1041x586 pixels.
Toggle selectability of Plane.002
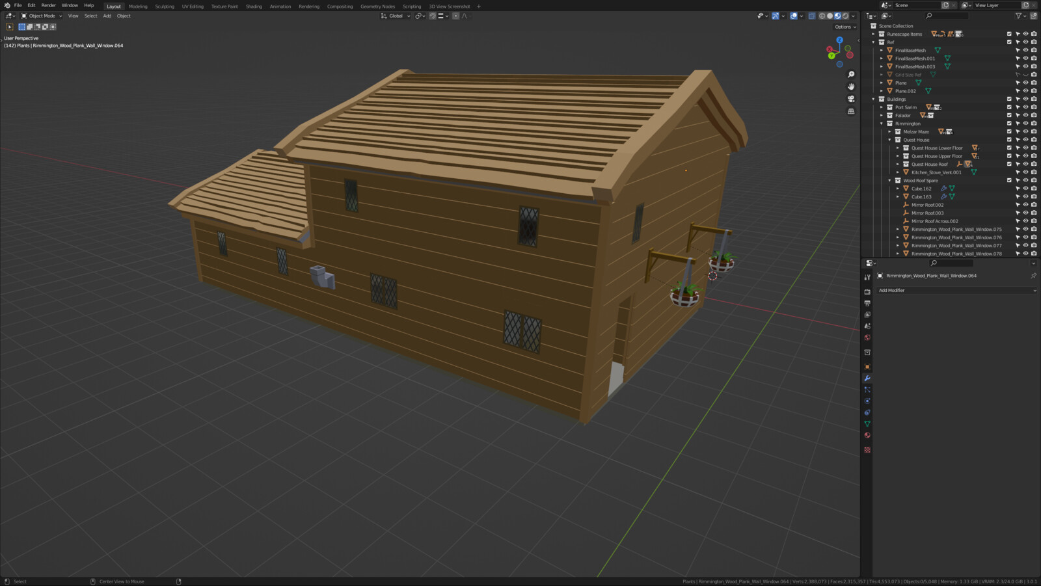pos(1018,91)
